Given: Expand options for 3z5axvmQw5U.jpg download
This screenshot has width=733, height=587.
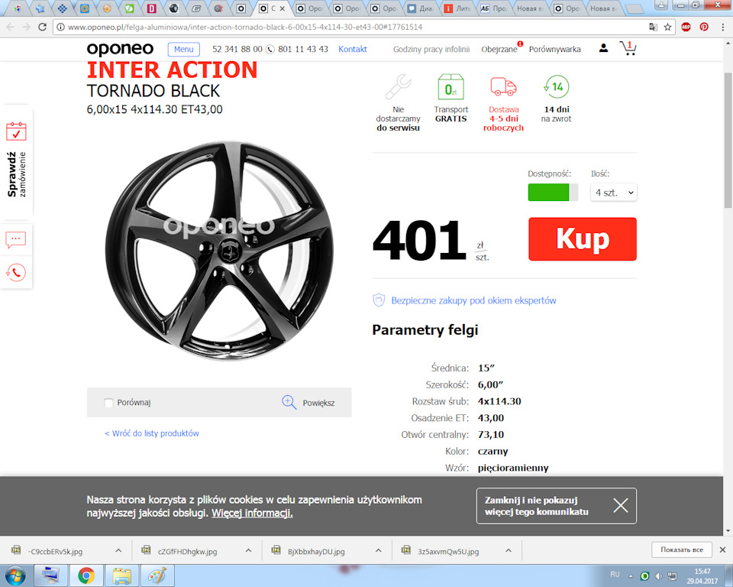Looking at the screenshot, I should tap(509, 550).
